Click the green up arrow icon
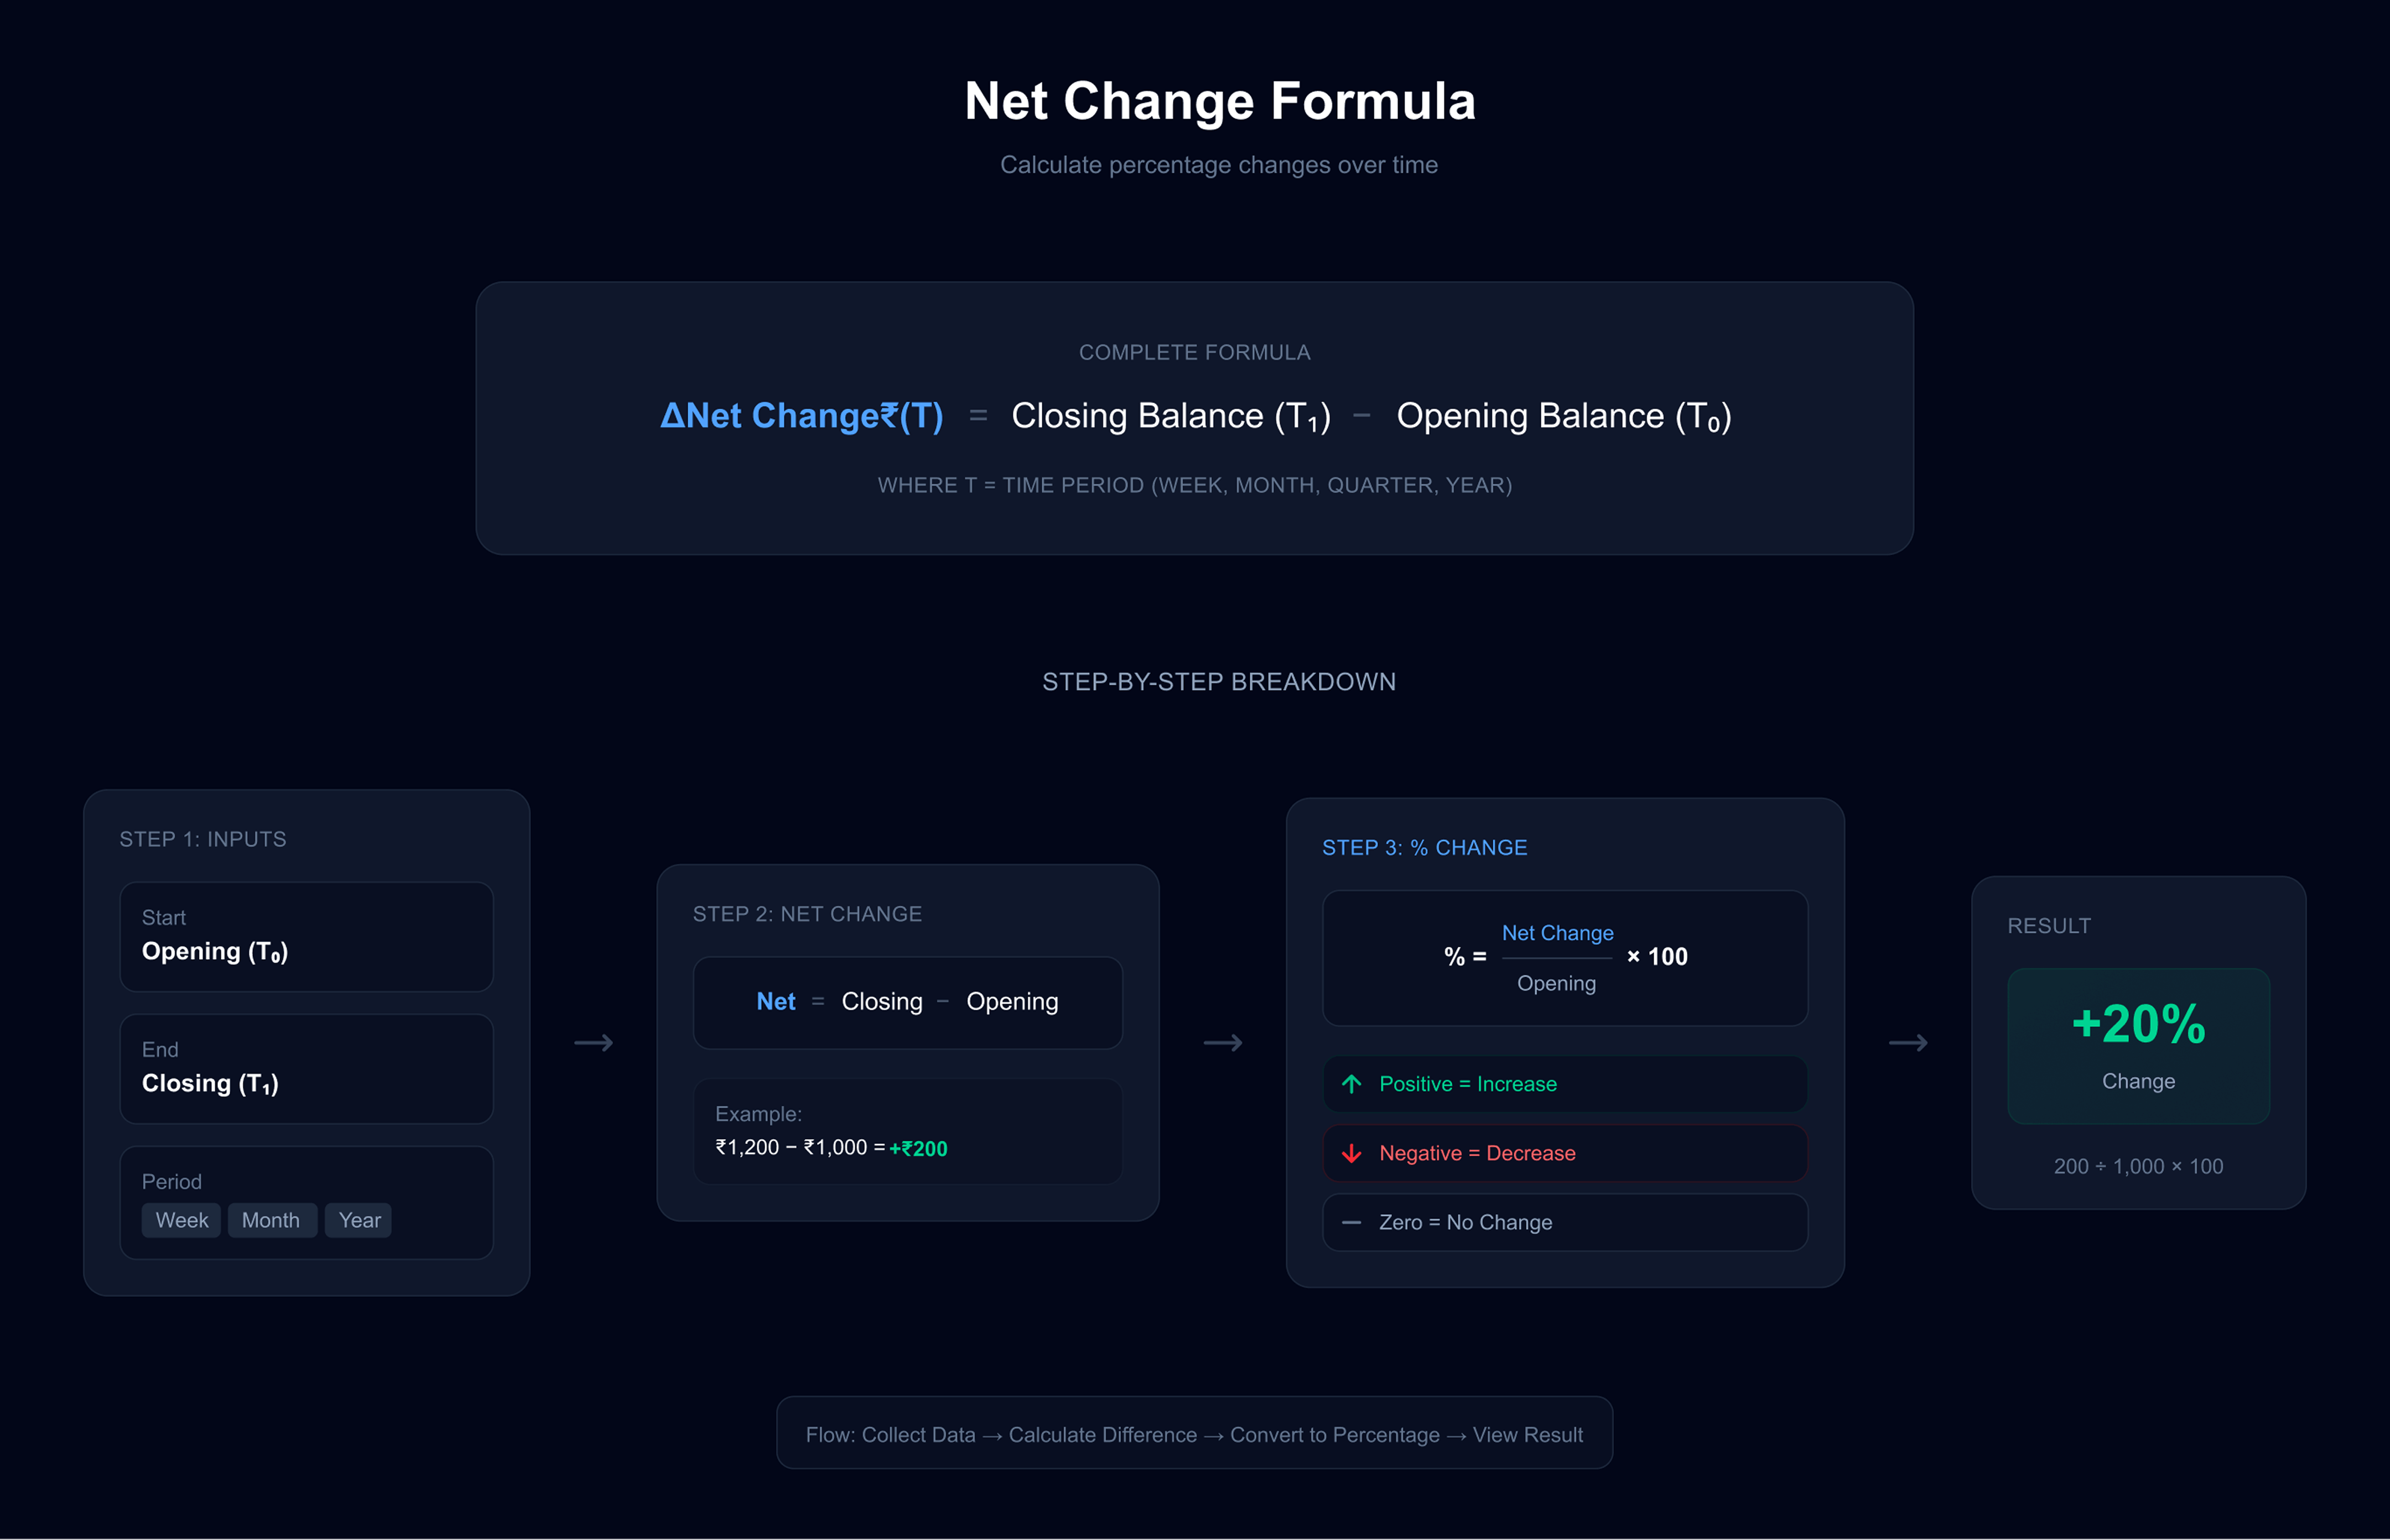The width and height of the screenshot is (2390, 1540). tap(1352, 1084)
